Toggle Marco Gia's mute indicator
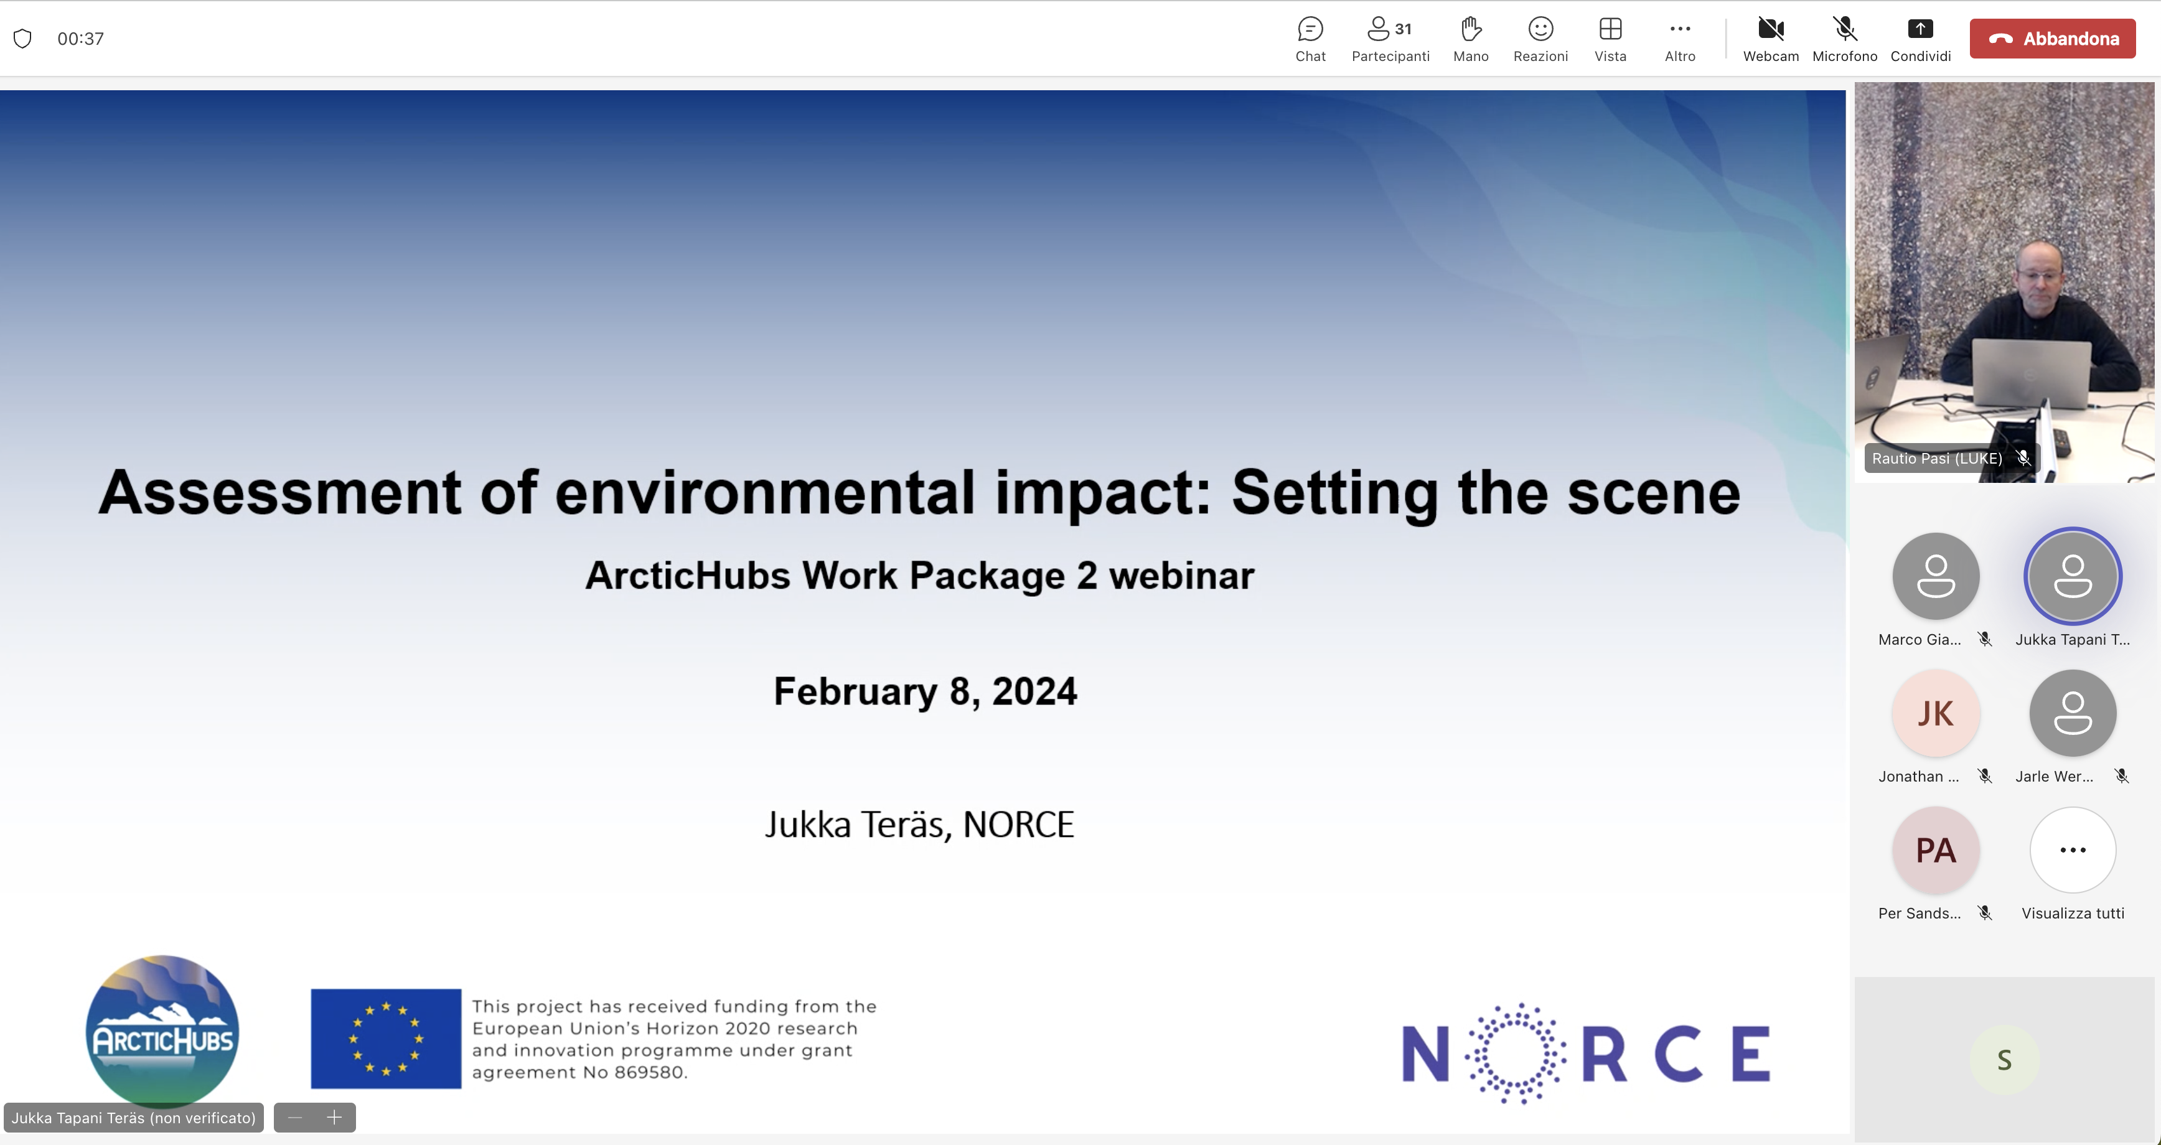Screen dimensions: 2161x1145 (1985, 638)
